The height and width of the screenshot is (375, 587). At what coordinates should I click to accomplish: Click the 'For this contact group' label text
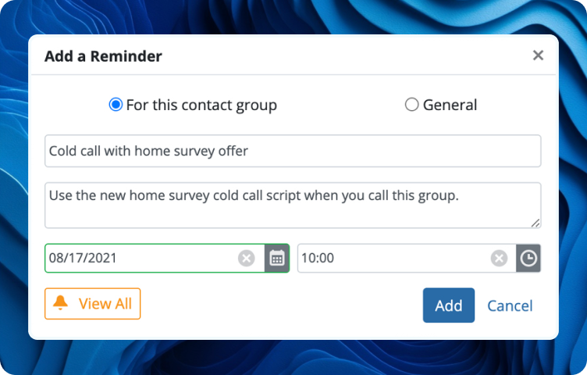tap(201, 105)
